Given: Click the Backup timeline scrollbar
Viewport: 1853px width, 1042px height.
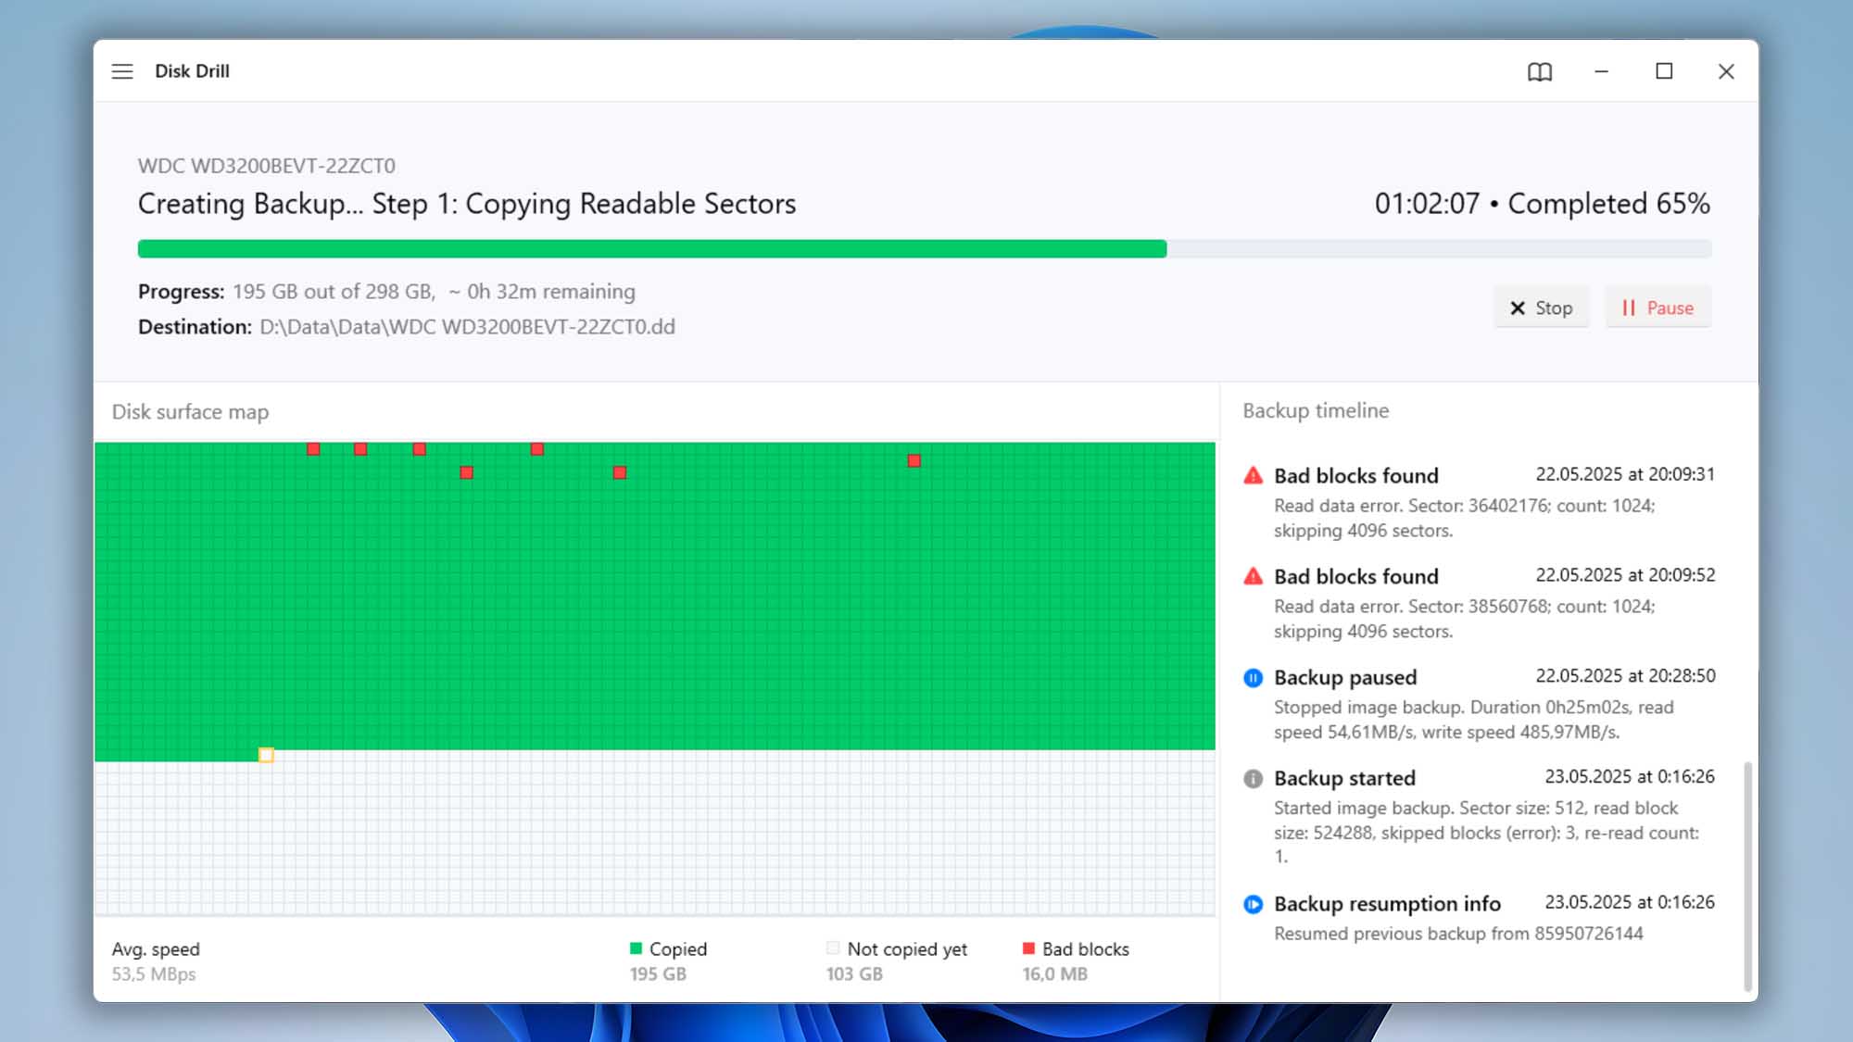Looking at the screenshot, I should (1747, 876).
